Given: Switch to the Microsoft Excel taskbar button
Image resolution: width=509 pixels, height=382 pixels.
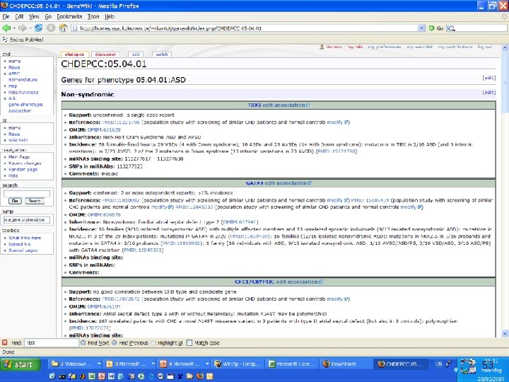Looking at the screenshot, I should click(291, 364).
